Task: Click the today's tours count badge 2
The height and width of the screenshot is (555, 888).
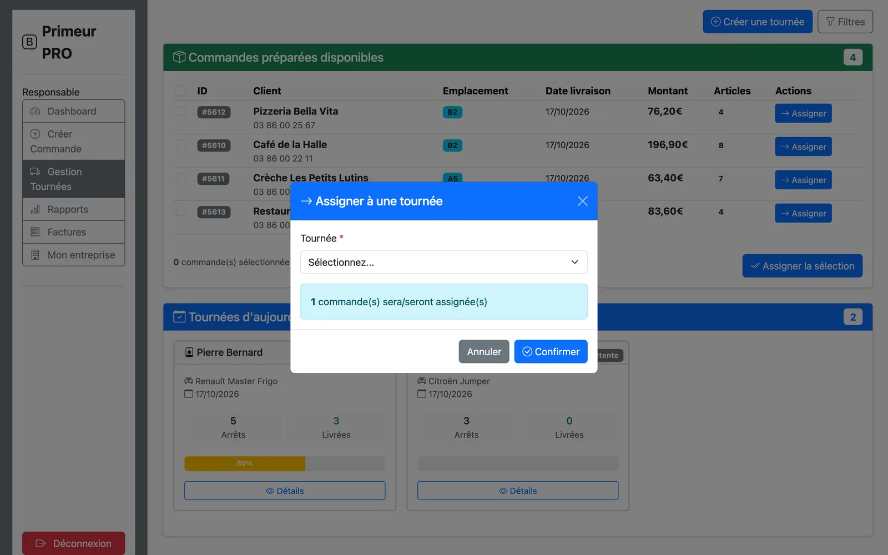Action: pyautogui.click(x=853, y=317)
